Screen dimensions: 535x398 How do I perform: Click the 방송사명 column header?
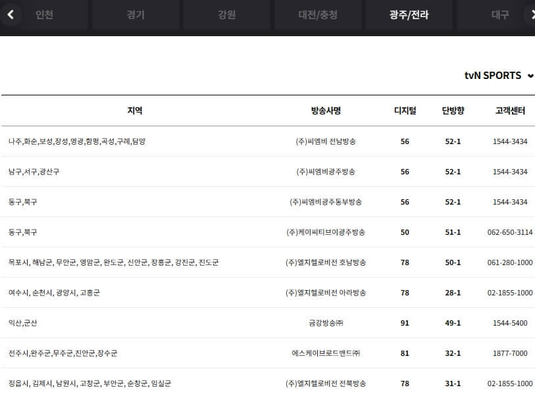coord(326,111)
